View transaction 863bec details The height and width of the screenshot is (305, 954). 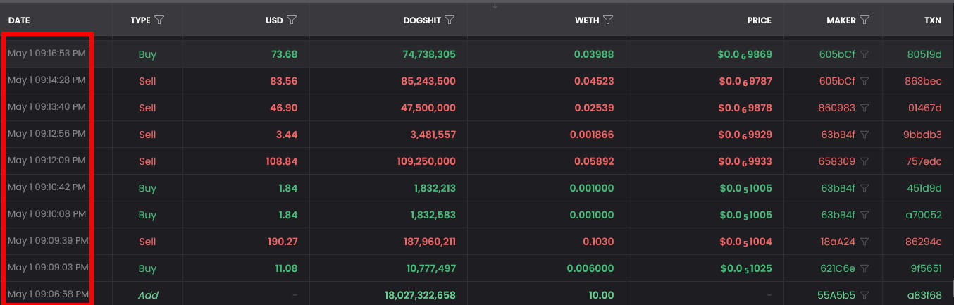pos(924,81)
